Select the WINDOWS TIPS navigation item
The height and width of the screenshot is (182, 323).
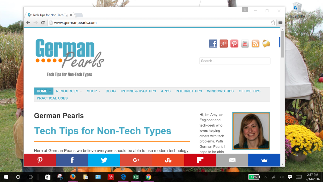pos(220,91)
